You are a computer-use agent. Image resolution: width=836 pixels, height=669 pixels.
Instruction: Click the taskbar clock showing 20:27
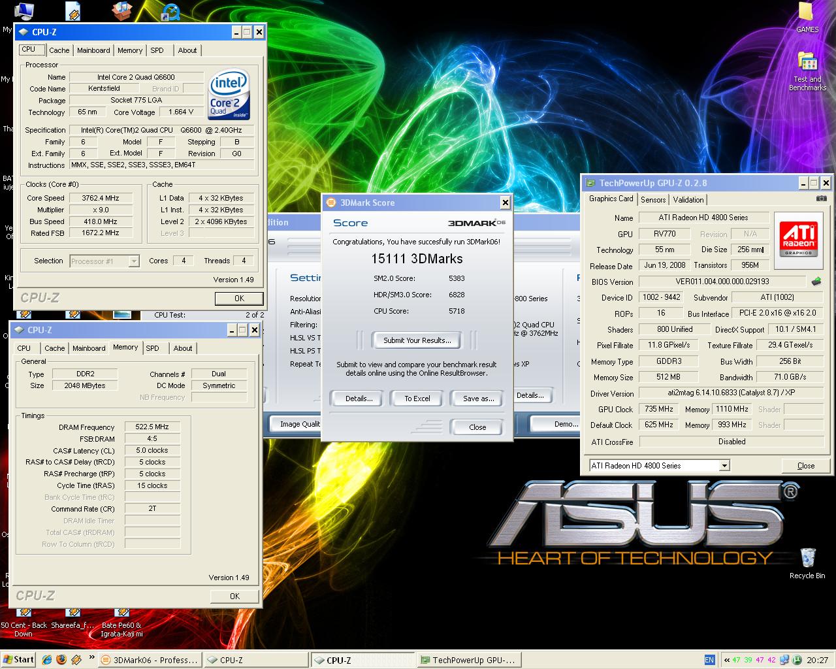pos(817,660)
